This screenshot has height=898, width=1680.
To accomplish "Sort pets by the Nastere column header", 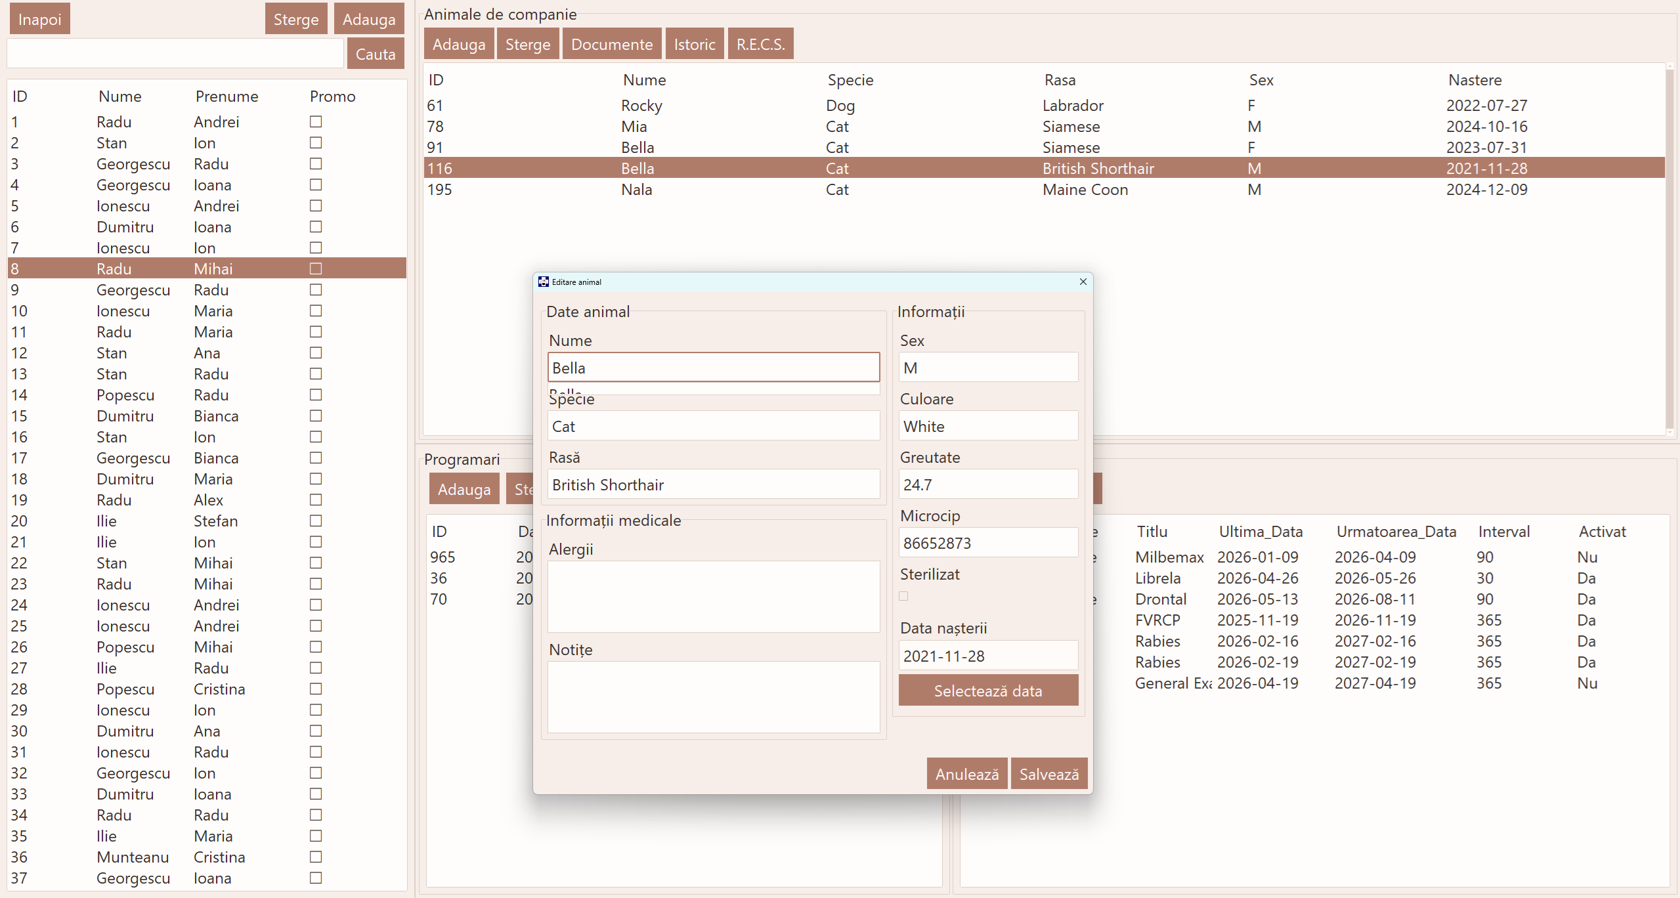I will click(x=1475, y=80).
